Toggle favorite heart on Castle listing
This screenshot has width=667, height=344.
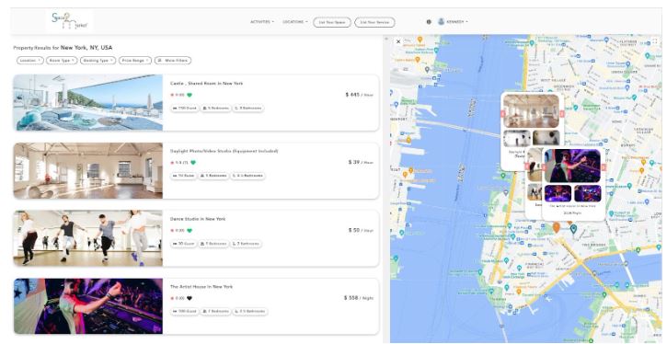pos(190,95)
